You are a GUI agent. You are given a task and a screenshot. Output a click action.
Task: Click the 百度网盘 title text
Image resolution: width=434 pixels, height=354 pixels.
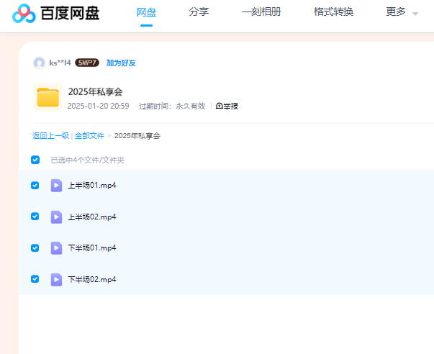(x=70, y=13)
